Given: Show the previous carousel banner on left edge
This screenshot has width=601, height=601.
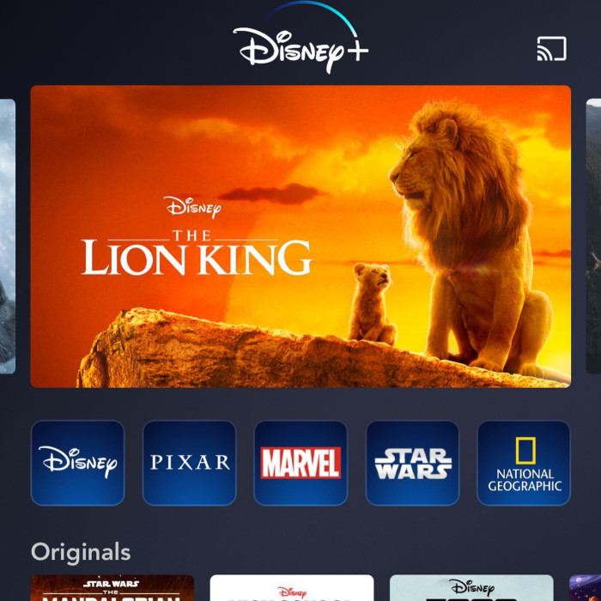Looking at the screenshot, I should 8,236.
